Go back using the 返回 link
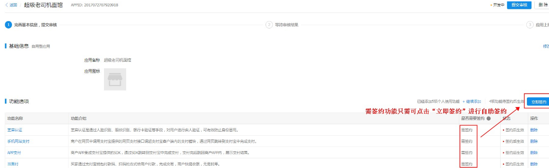This screenshot has width=549, height=168. coord(11,5)
